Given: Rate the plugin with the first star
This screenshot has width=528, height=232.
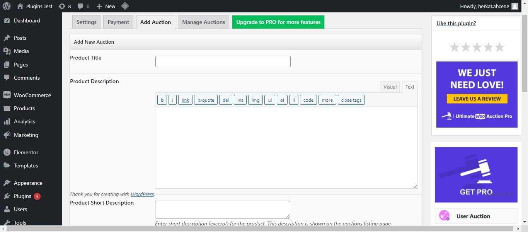Looking at the screenshot, I should tap(454, 47).
